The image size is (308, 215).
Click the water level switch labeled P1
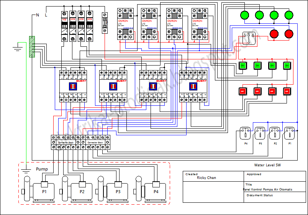click(x=289, y=133)
